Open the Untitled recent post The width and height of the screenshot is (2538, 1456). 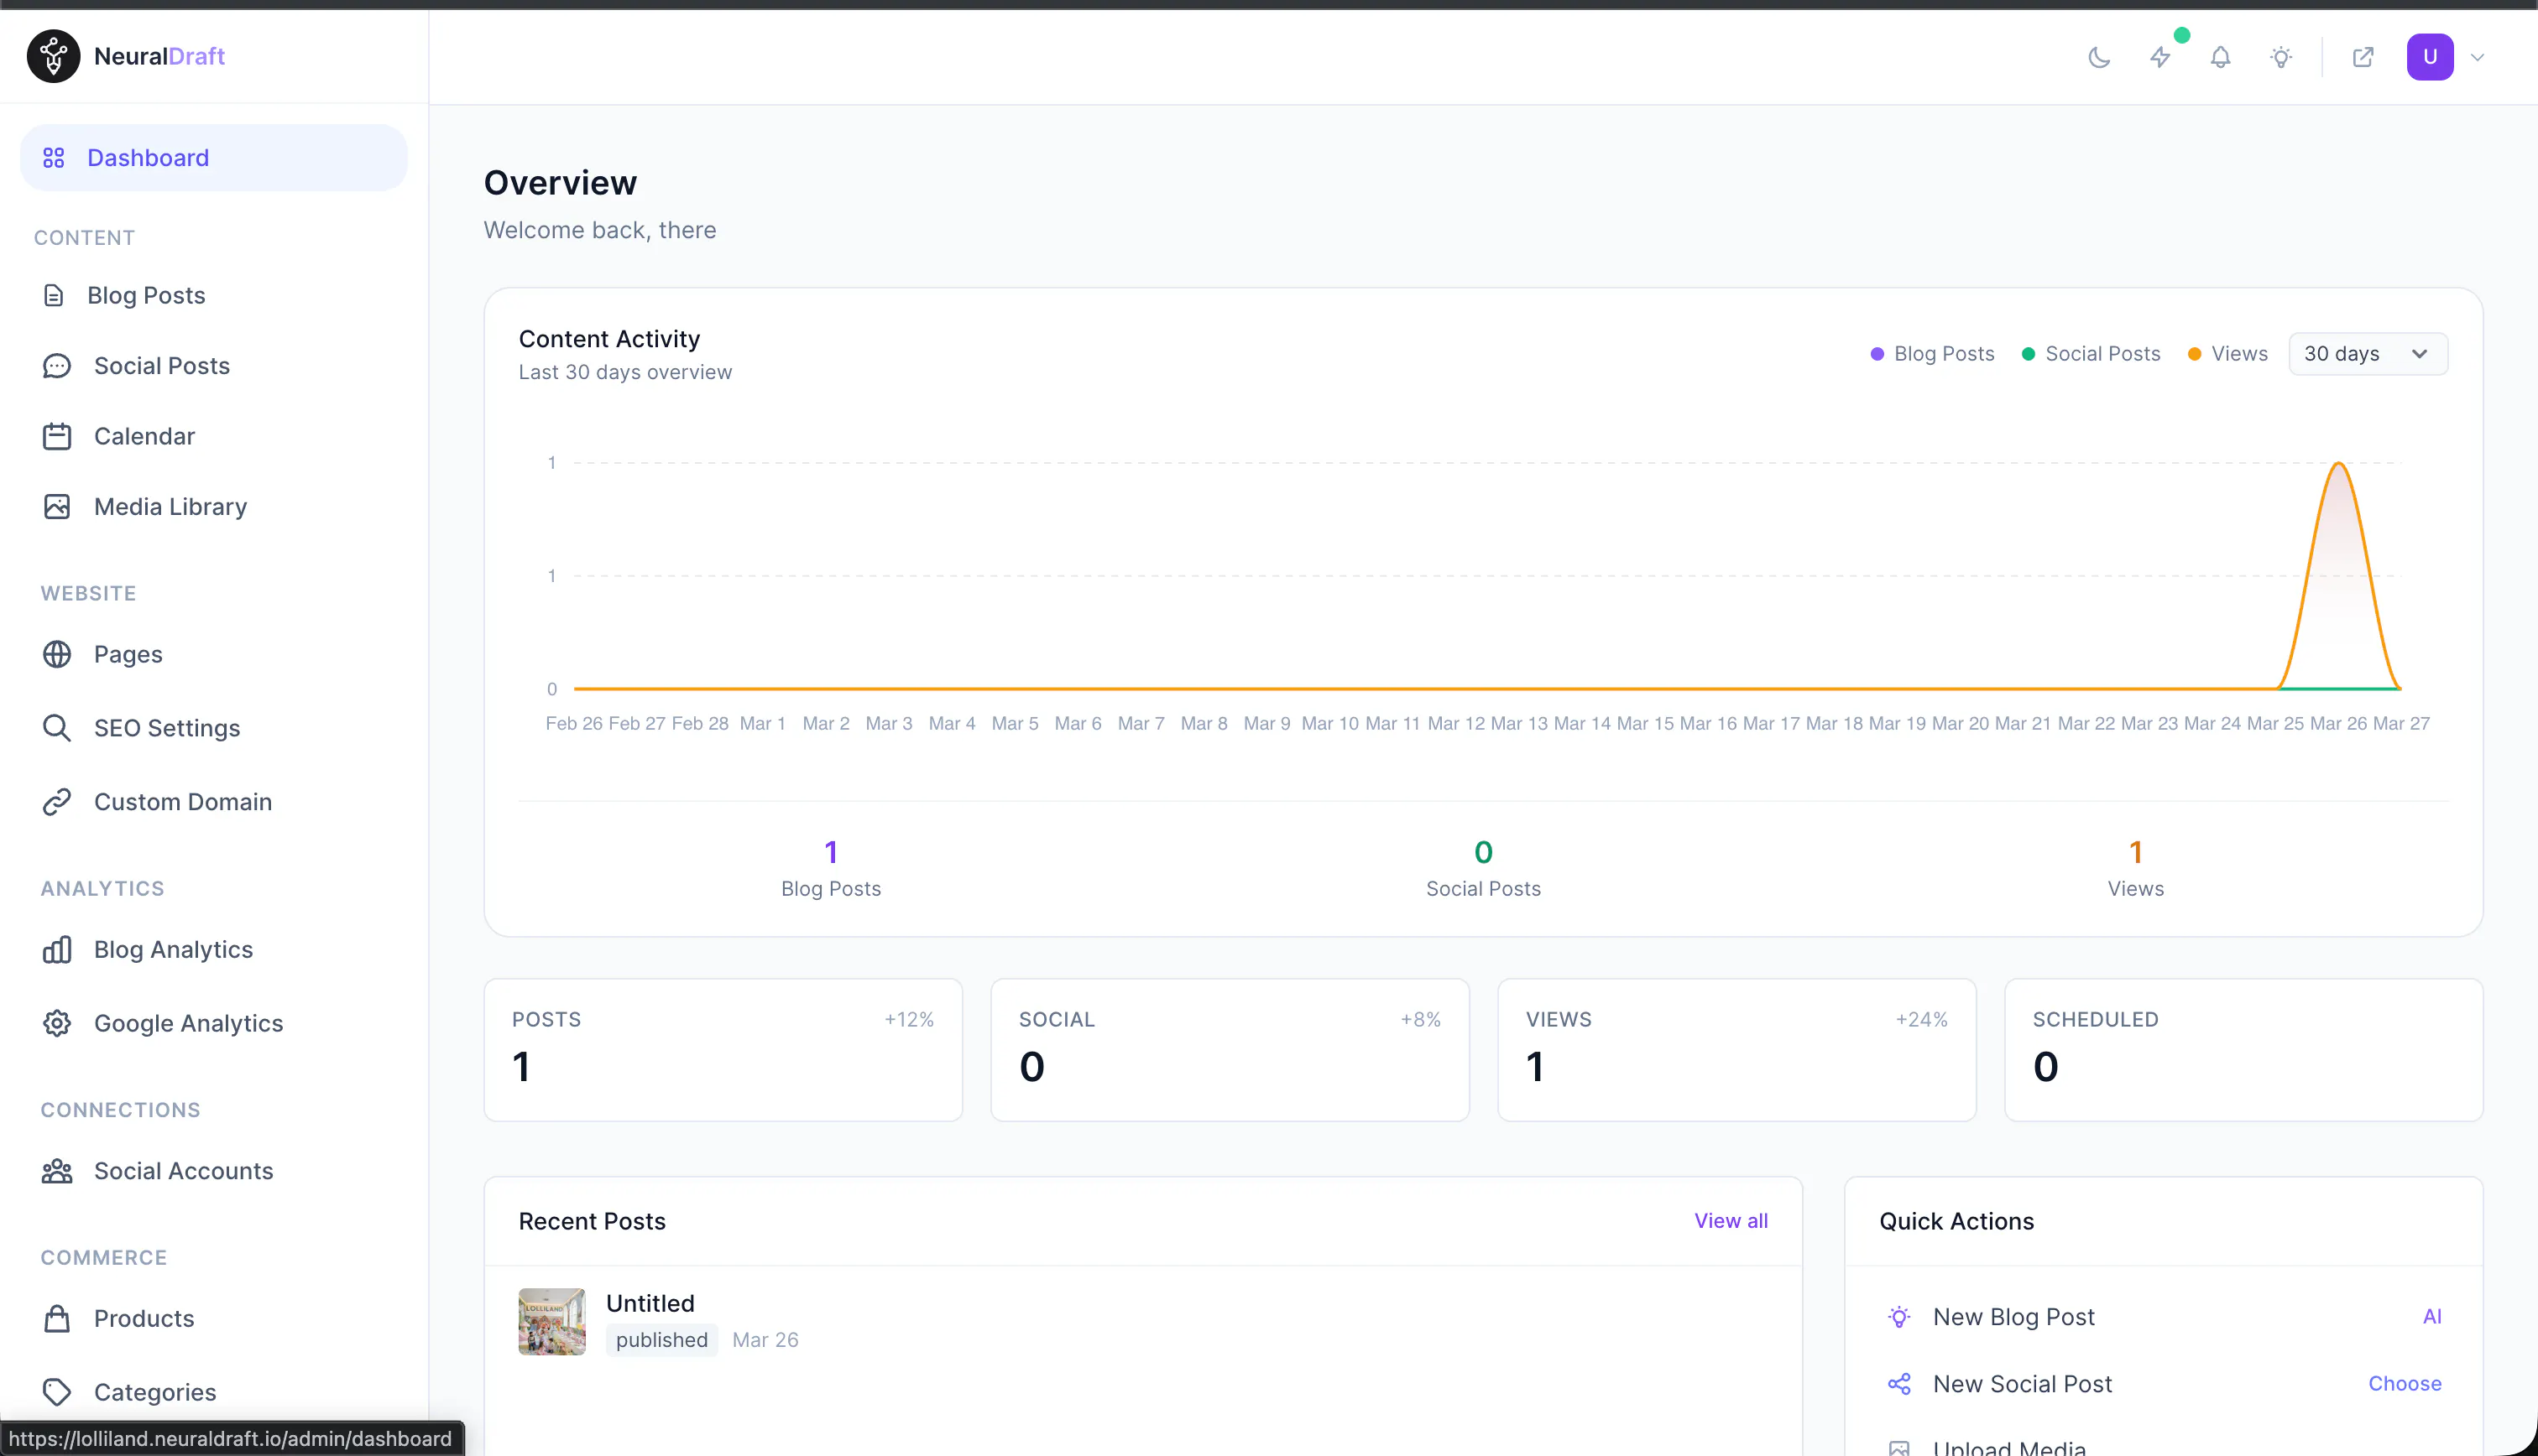pyautogui.click(x=650, y=1303)
